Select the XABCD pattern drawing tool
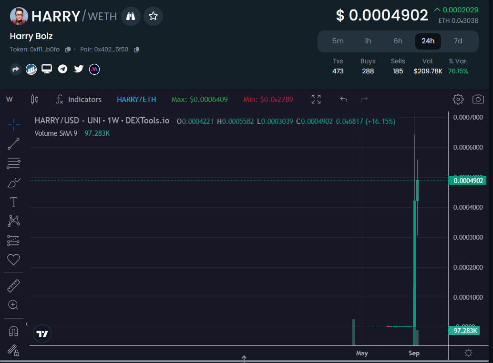The height and width of the screenshot is (363, 493). [x=13, y=221]
